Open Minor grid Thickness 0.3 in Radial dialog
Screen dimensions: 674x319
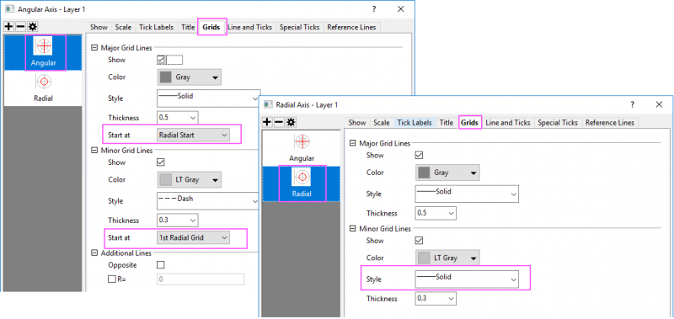tap(436, 299)
